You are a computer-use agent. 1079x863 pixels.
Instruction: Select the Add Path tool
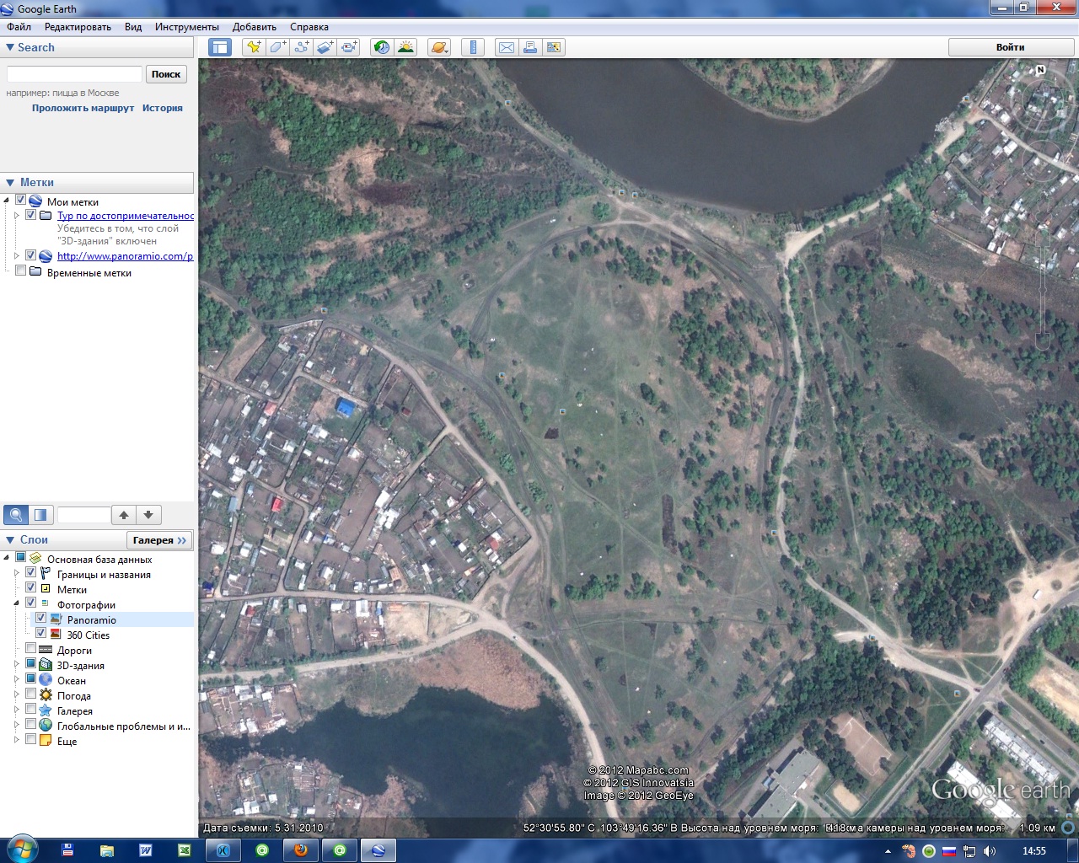point(301,47)
